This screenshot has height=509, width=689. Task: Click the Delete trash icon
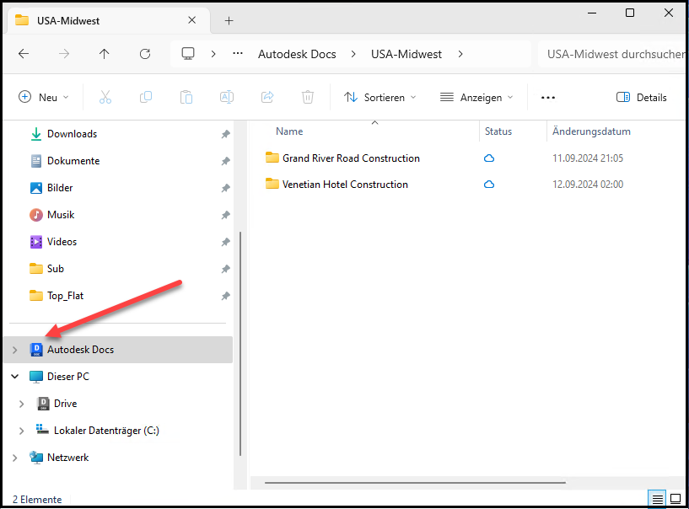click(x=308, y=97)
